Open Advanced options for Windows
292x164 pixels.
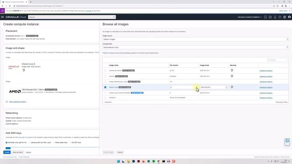tap(266, 98)
